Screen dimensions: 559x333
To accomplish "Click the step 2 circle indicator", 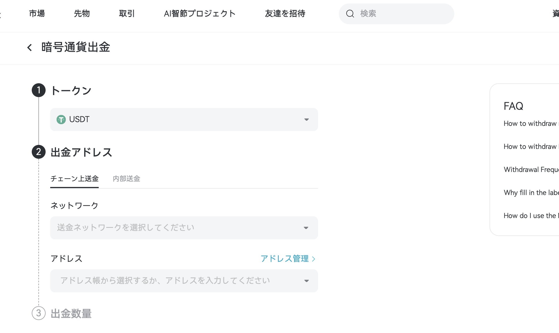I will tap(38, 152).
